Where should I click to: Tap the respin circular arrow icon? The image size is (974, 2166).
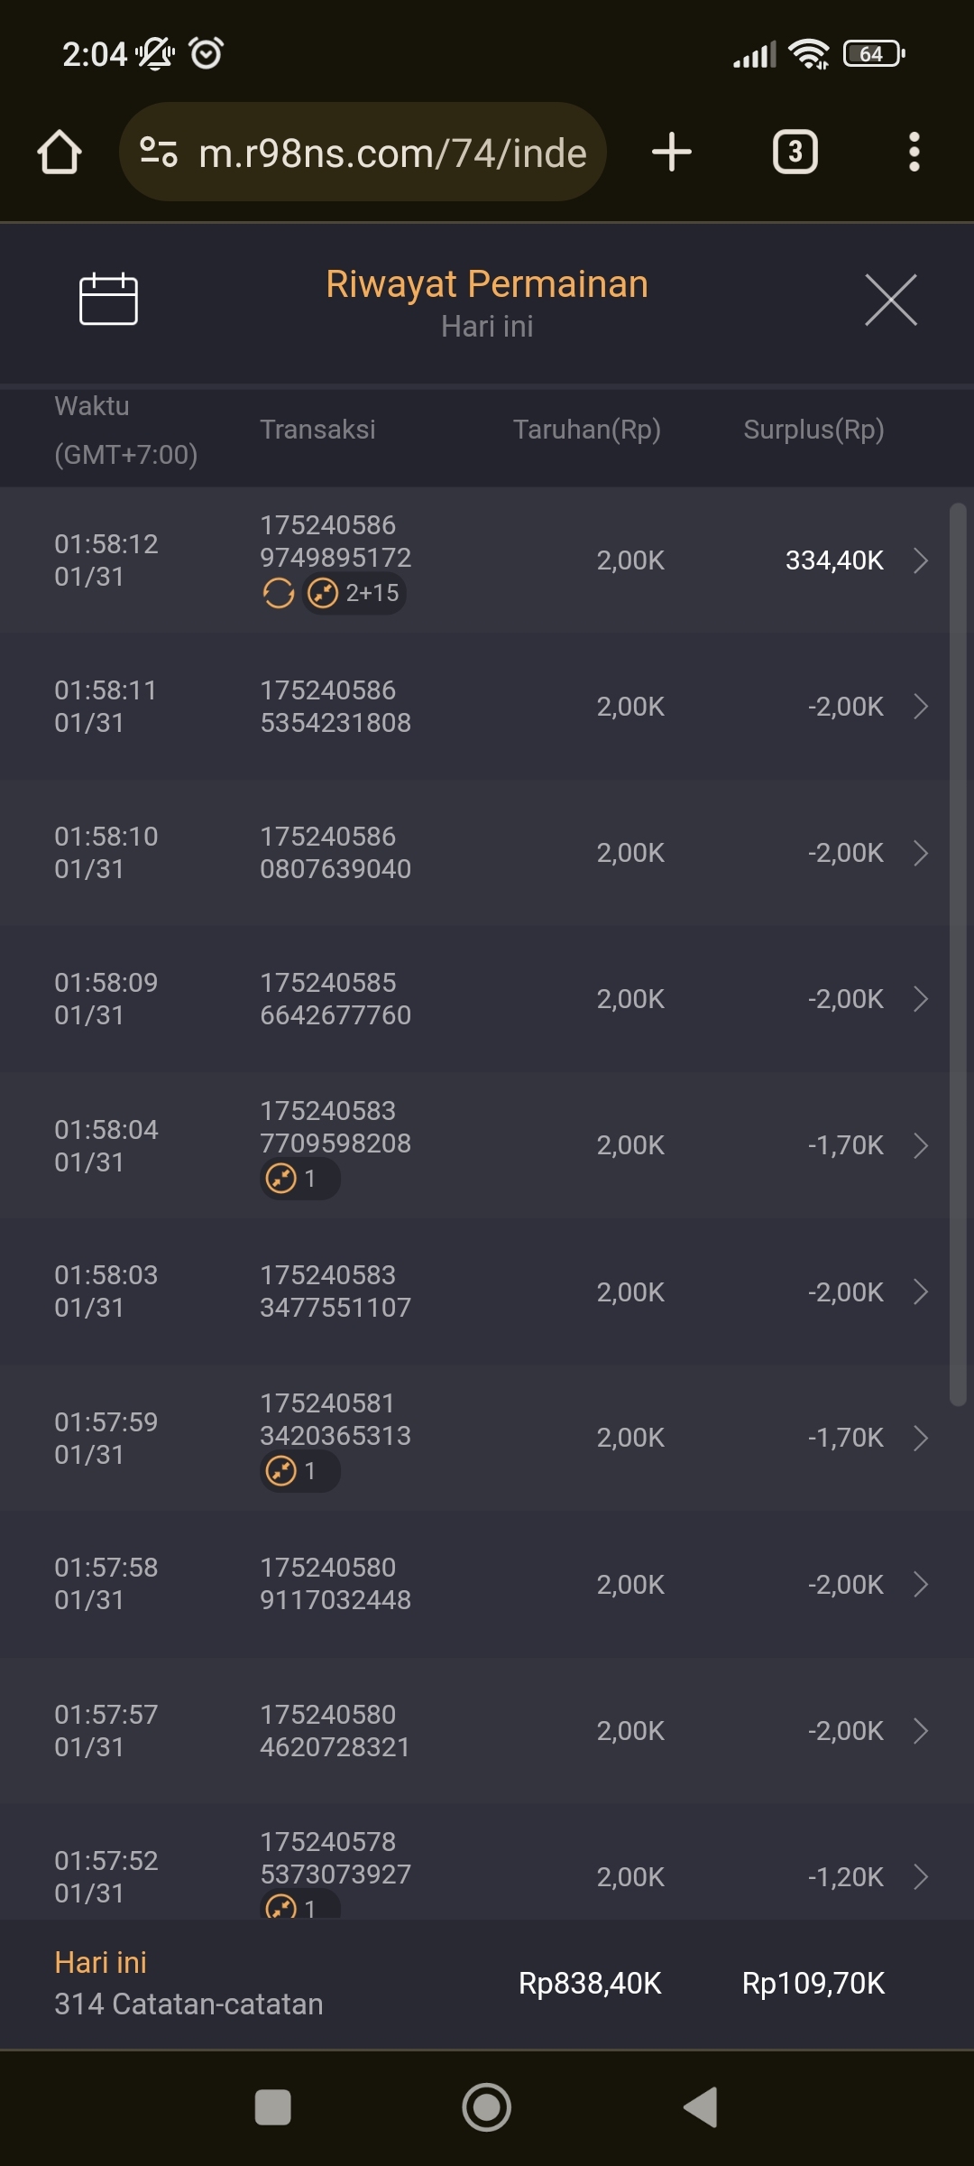coord(278,593)
